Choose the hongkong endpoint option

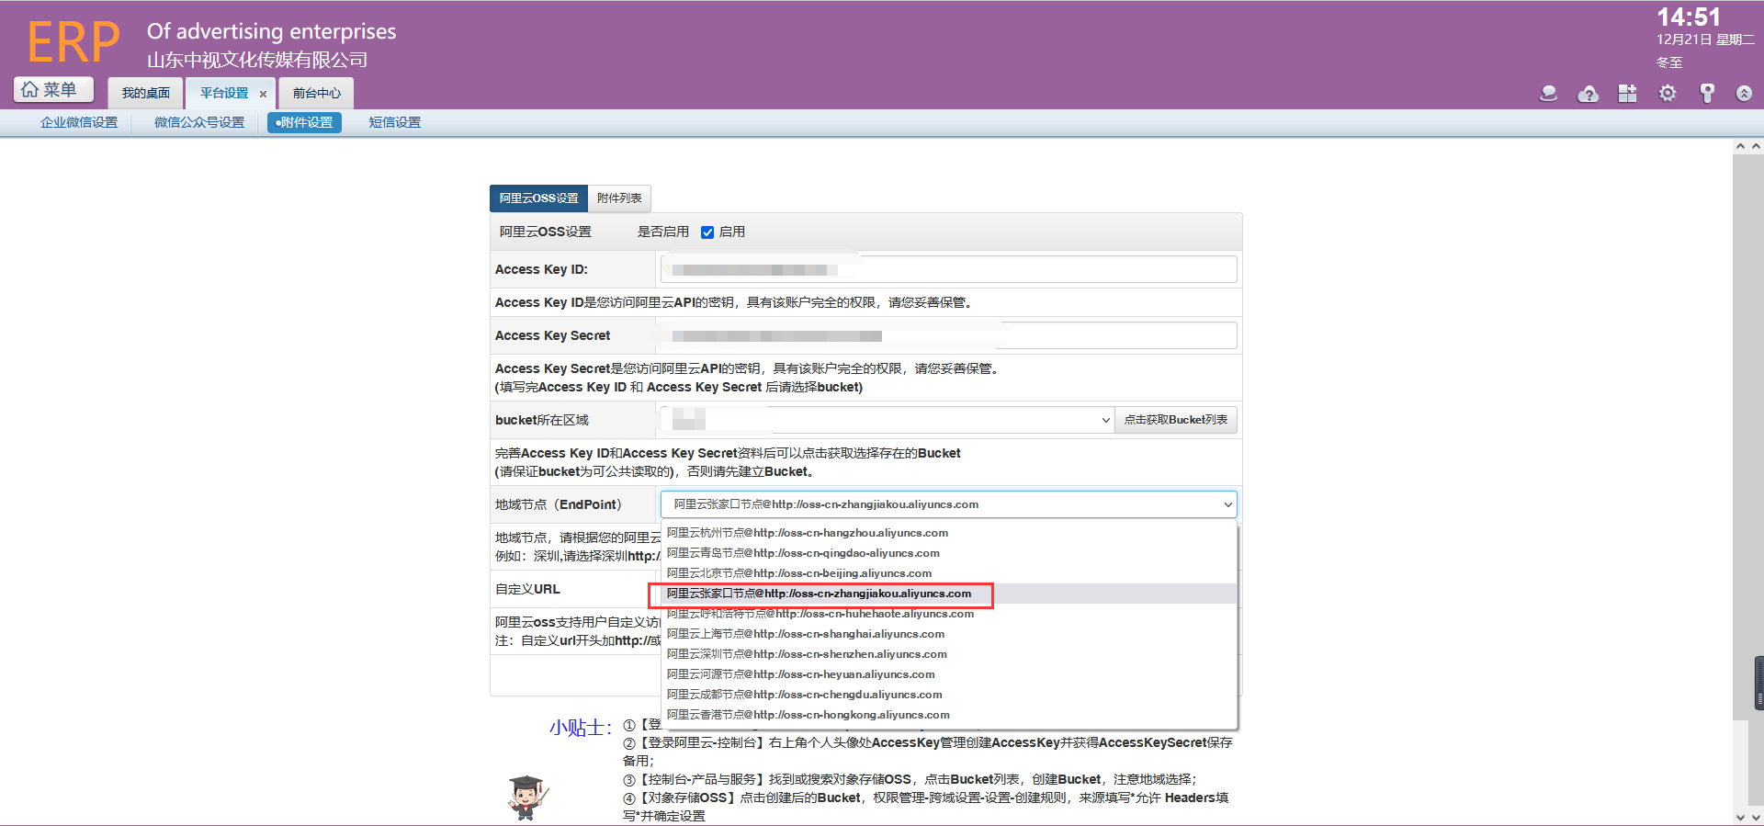point(949,715)
